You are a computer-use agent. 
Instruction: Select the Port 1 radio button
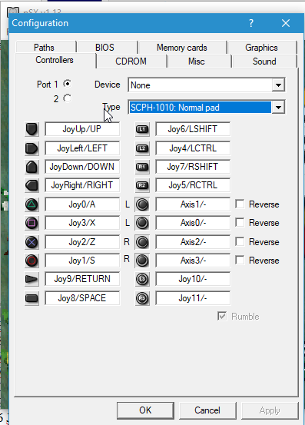point(67,84)
